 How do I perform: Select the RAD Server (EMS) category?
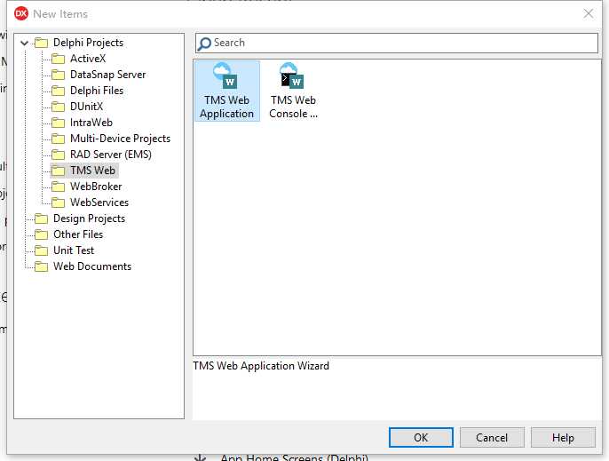tap(111, 154)
